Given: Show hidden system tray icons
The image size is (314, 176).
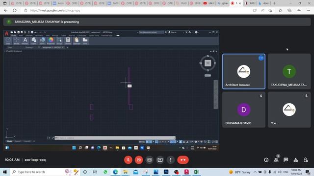Looking at the screenshot, I should pos(255,172).
